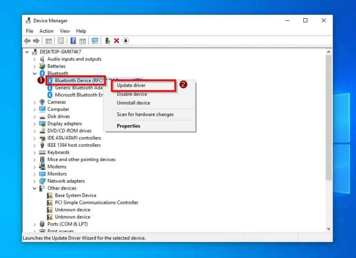The width and height of the screenshot is (356, 258).
Task: Click the Computer category icon
Action: pyautogui.click(x=42, y=109)
